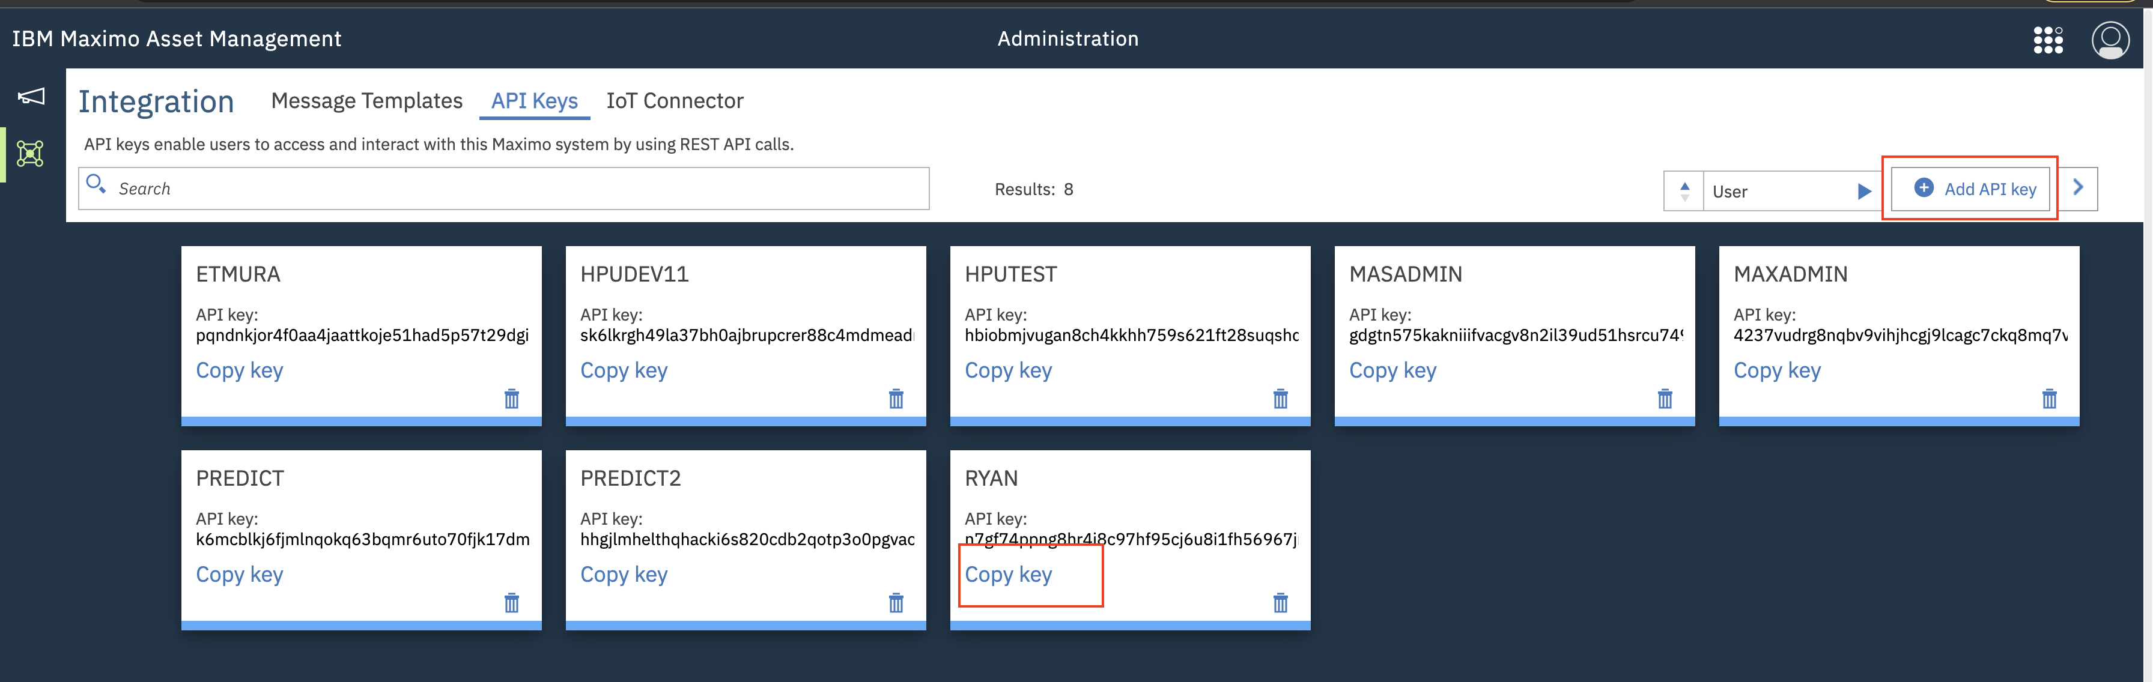The width and height of the screenshot is (2153, 682).
Task: Delete the MASADMIN API key
Action: [1665, 399]
